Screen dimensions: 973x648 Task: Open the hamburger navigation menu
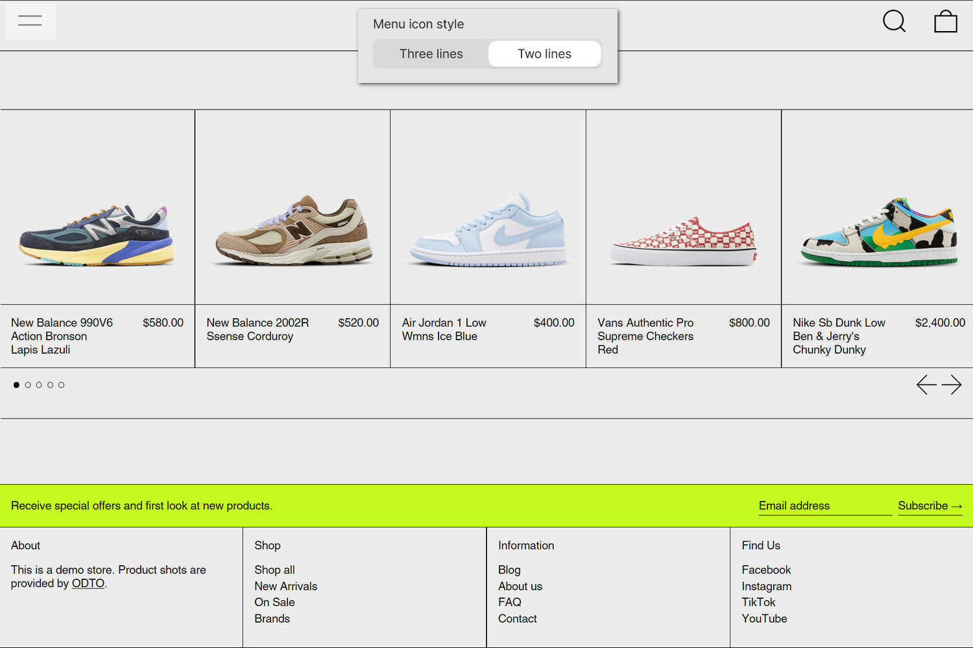(x=30, y=21)
